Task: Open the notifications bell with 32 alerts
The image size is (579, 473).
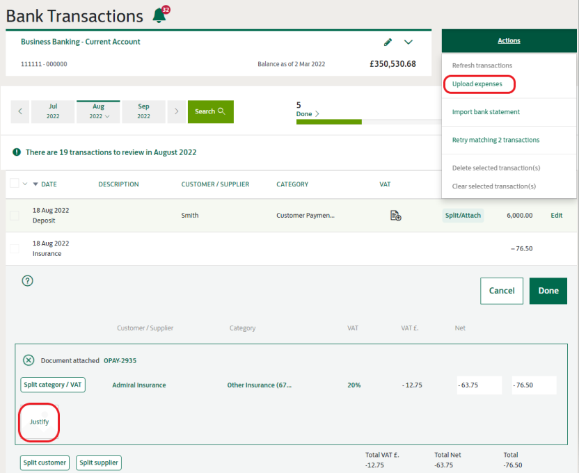Action: [x=161, y=15]
